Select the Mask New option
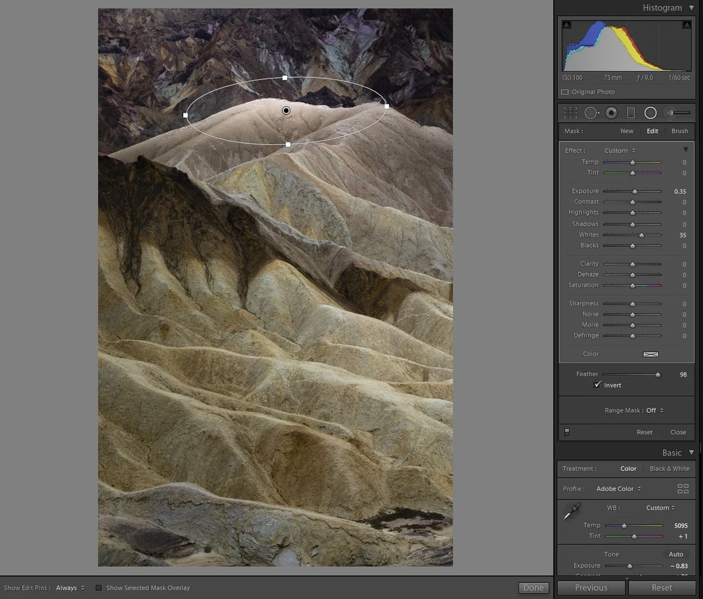 pos(627,131)
